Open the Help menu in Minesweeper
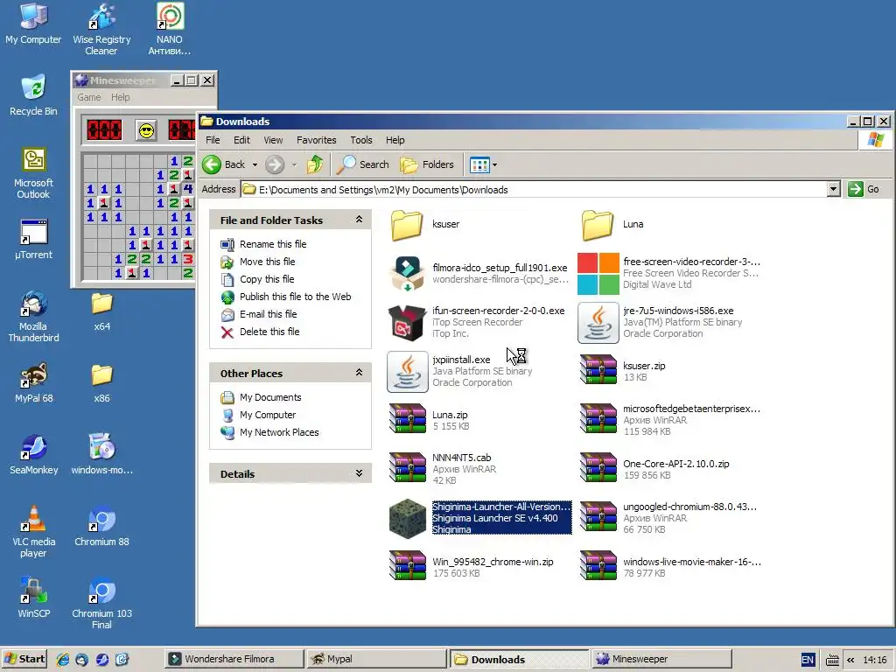896x672 pixels. coord(120,97)
